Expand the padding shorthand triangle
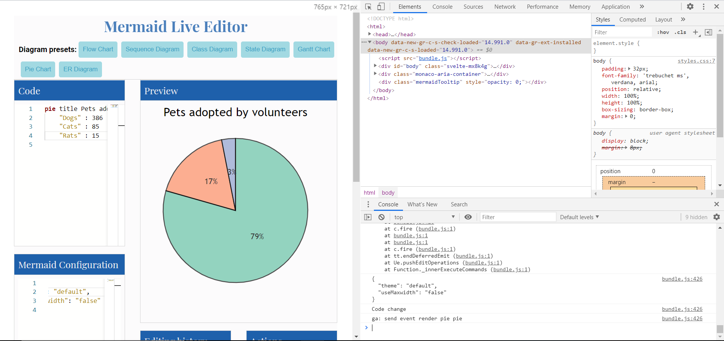 coord(629,69)
